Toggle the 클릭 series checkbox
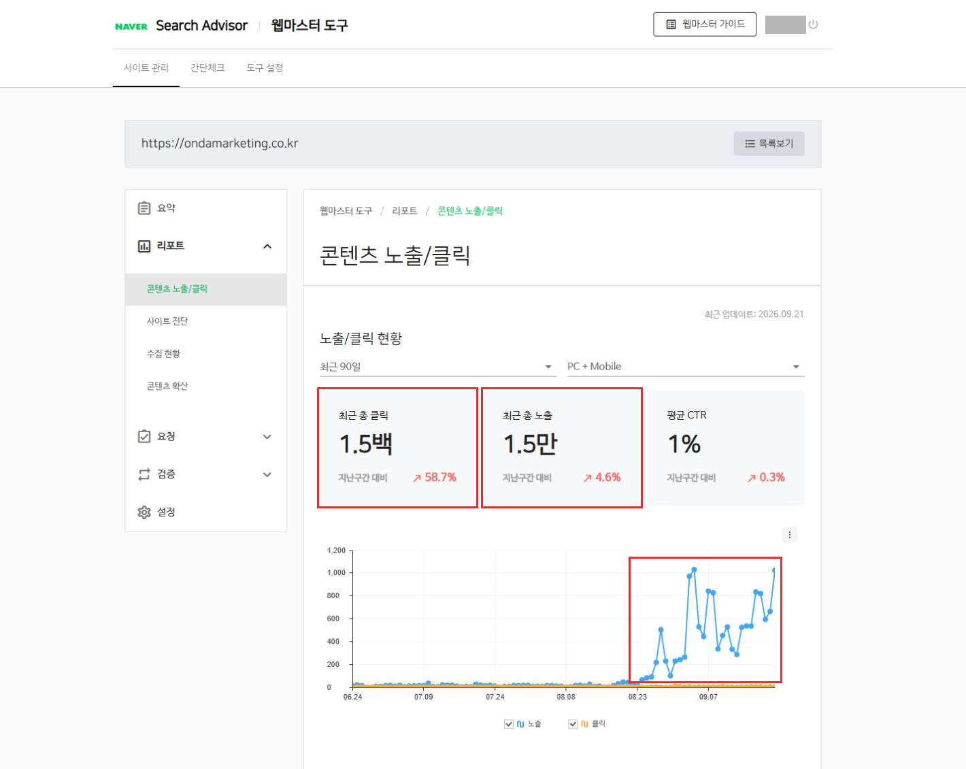This screenshot has width=966, height=769. (x=573, y=724)
